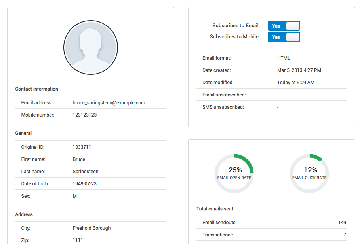
Task: Select the Original ID value 1033711
Action: tap(82, 147)
